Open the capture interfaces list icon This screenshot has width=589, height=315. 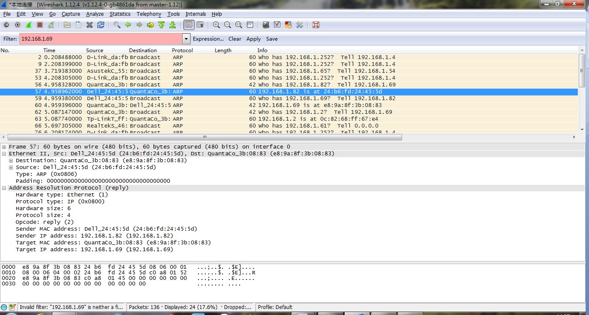(6, 25)
